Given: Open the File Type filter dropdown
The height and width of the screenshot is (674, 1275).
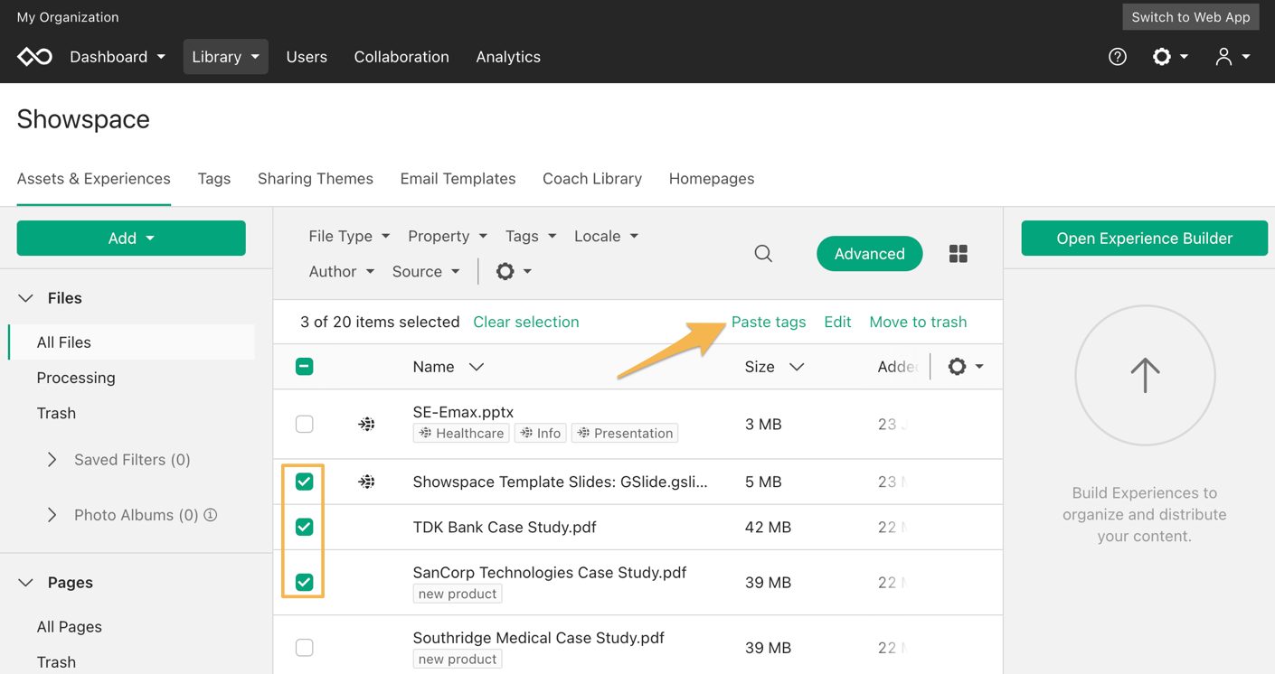Looking at the screenshot, I should [x=349, y=236].
